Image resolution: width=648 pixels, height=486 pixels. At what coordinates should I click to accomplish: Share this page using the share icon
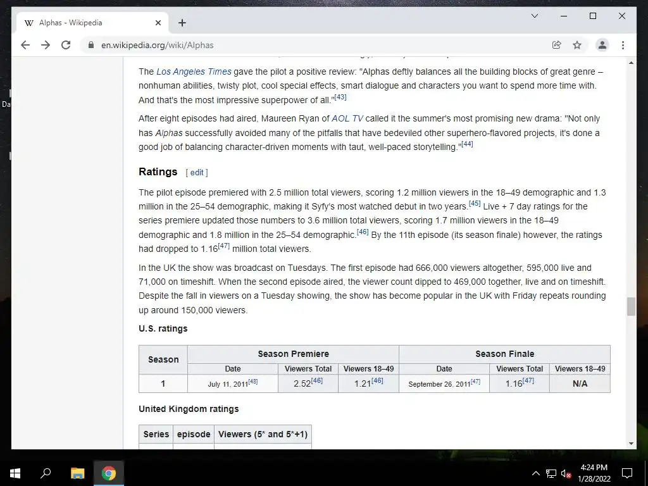(557, 45)
